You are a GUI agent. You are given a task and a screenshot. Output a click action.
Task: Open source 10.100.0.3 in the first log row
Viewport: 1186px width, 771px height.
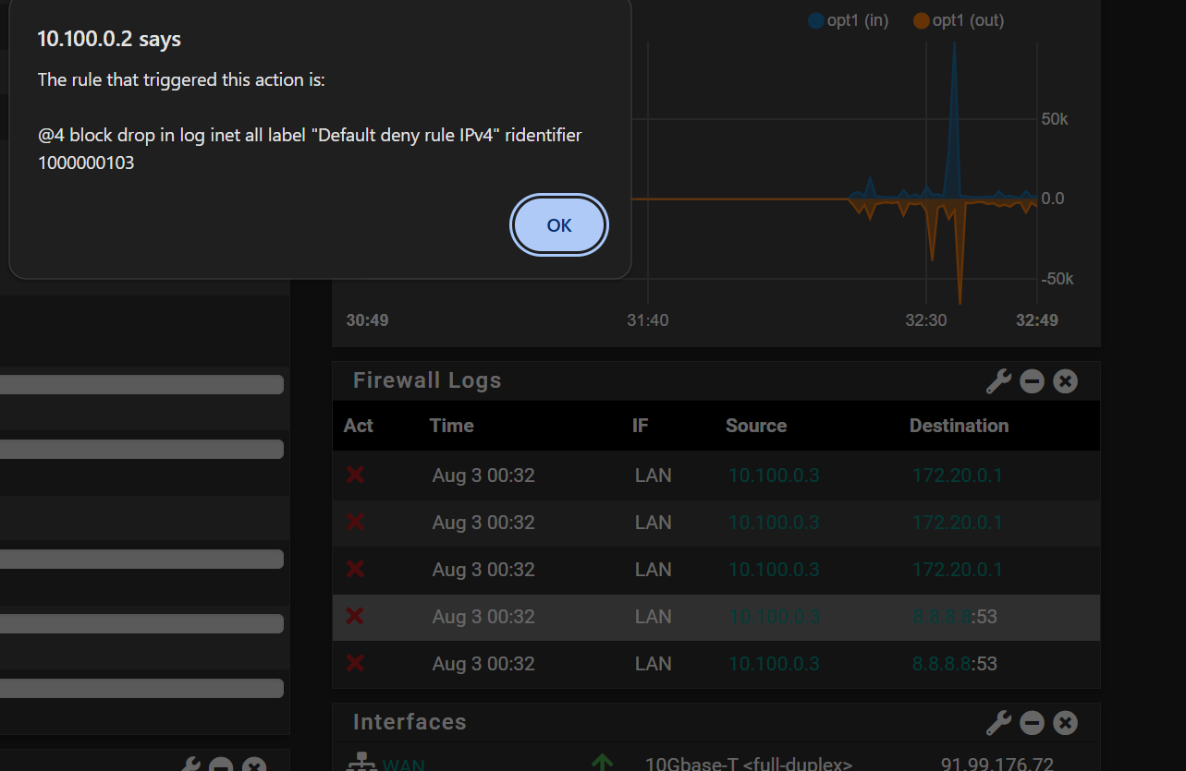point(774,476)
